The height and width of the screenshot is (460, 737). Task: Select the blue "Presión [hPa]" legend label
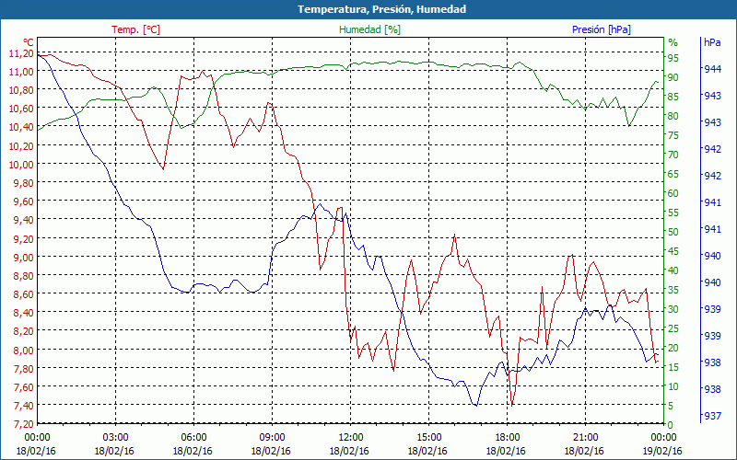point(602,29)
